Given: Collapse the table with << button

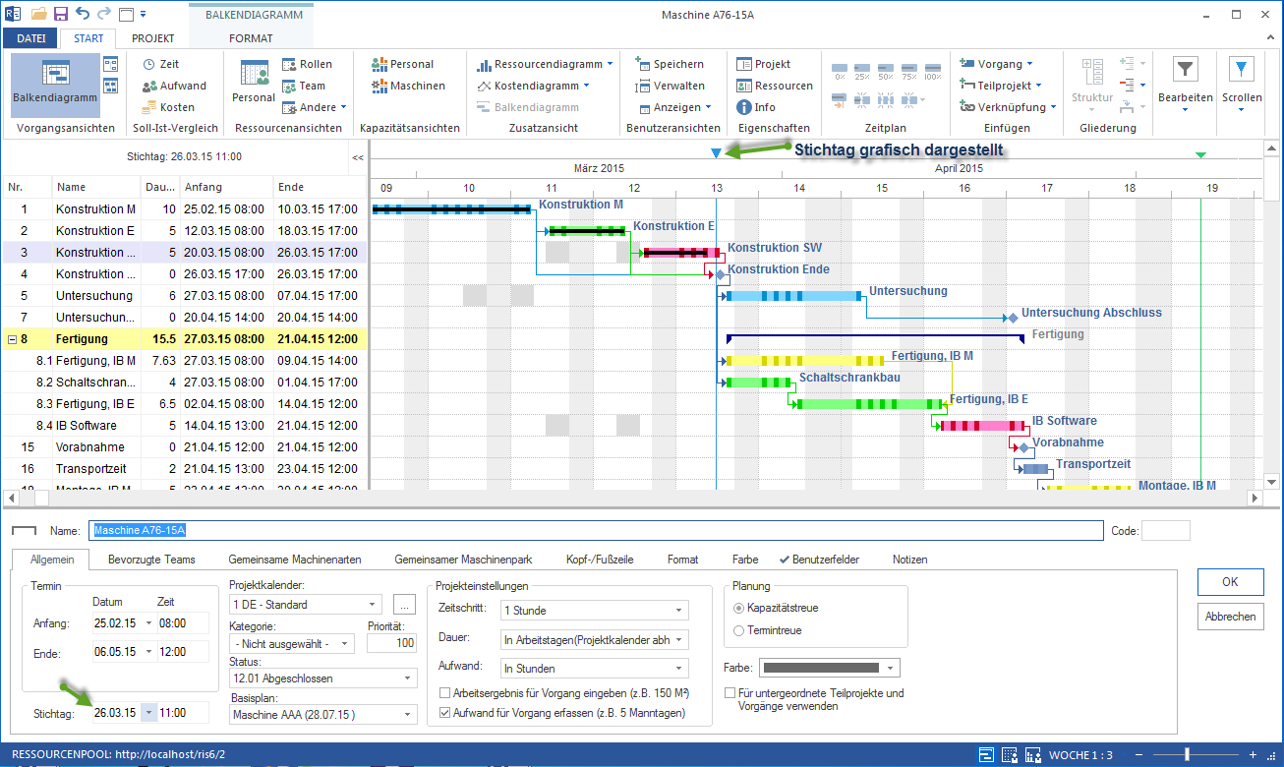Looking at the screenshot, I should pos(358,156).
